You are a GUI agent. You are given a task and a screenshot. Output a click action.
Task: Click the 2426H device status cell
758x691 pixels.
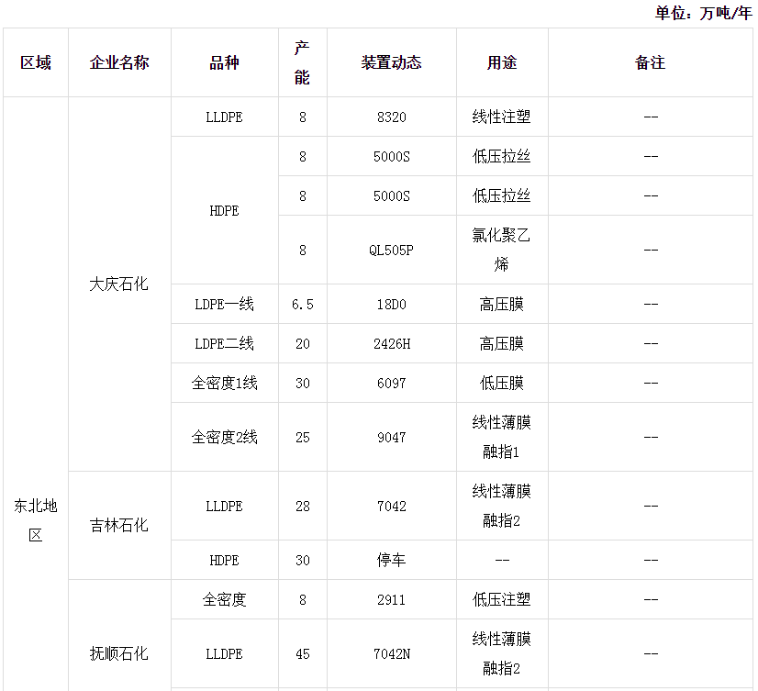pos(392,343)
